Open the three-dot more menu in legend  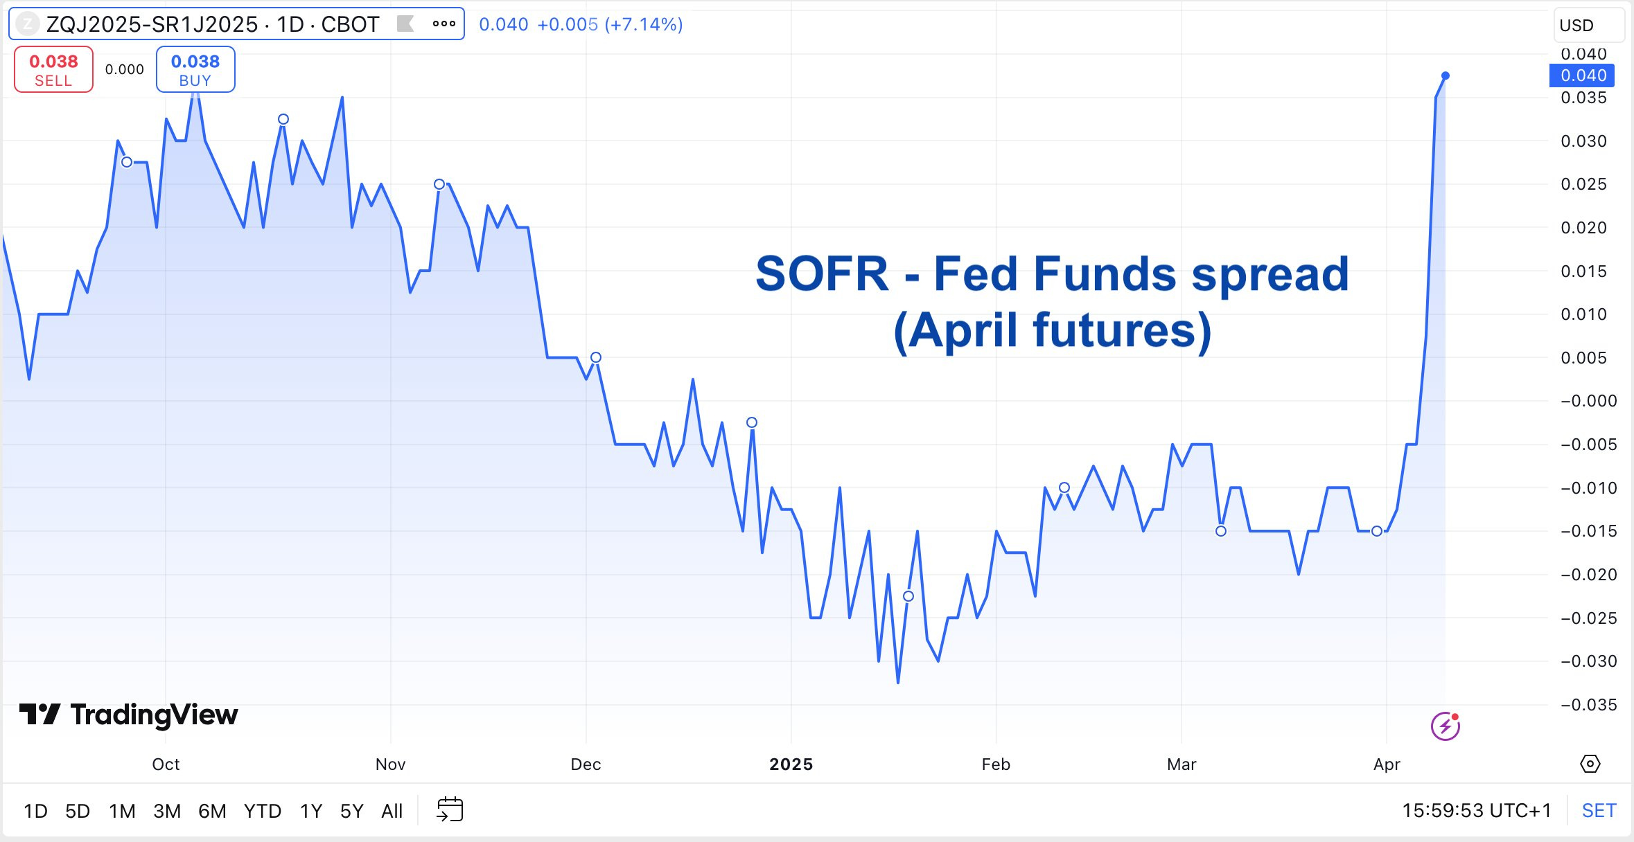point(443,24)
